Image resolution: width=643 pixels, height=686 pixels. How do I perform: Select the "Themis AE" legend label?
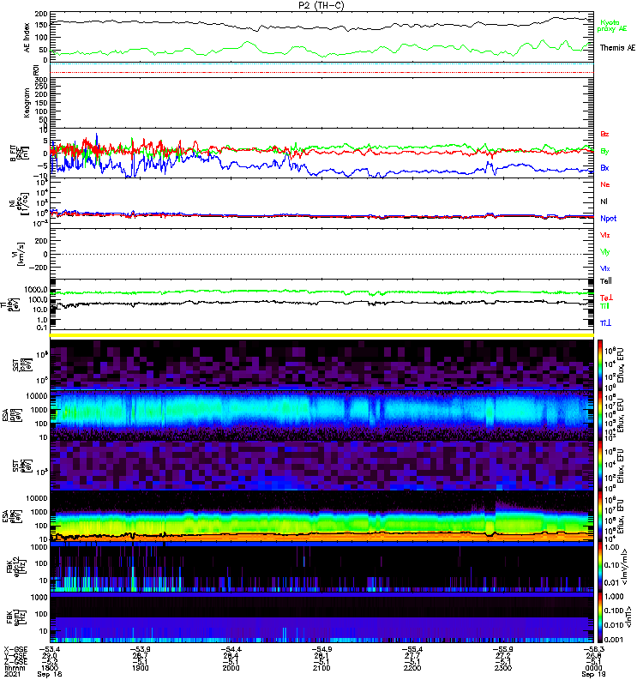tap(617, 48)
